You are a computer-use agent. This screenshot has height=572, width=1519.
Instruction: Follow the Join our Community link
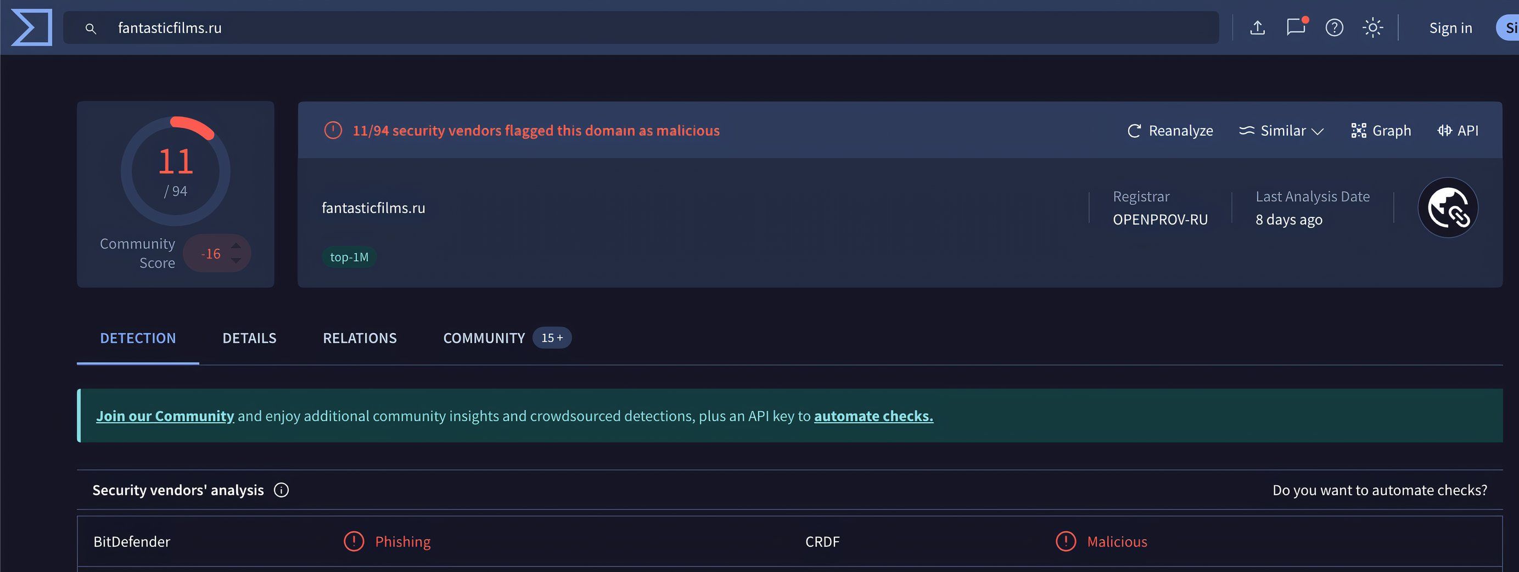165,416
